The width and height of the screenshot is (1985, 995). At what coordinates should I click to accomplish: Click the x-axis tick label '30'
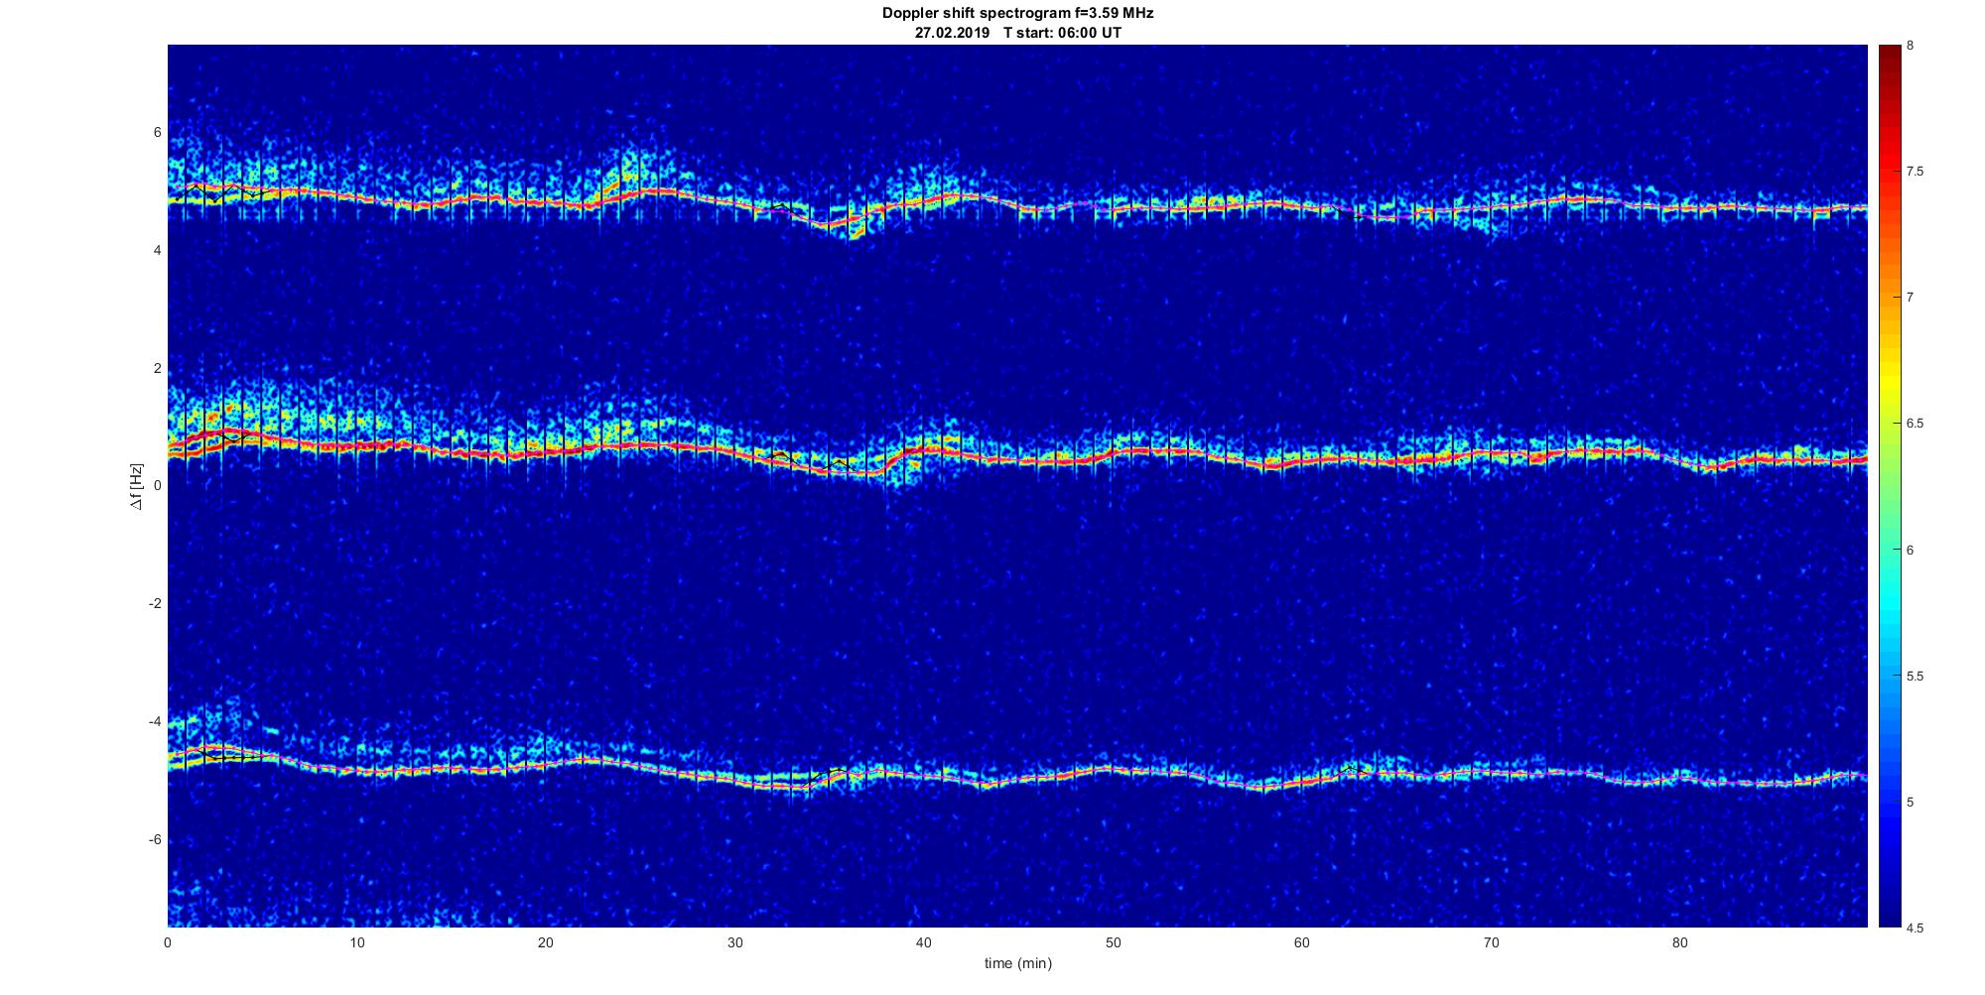[734, 942]
